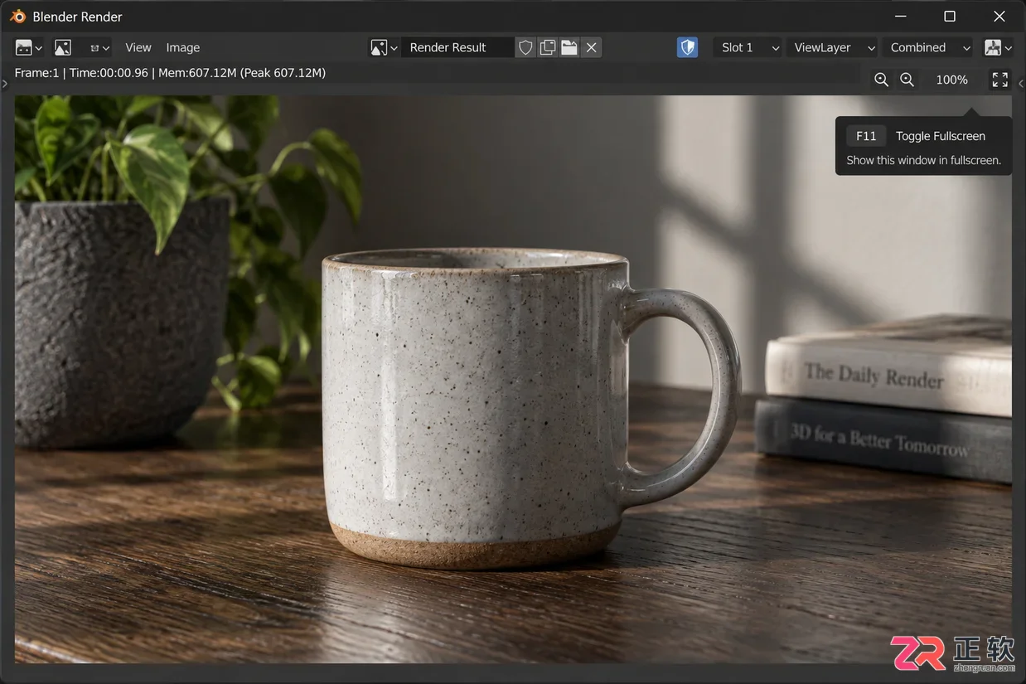1026x684 pixels.
Task: Click the image mode icon in header
Action: 63,47
